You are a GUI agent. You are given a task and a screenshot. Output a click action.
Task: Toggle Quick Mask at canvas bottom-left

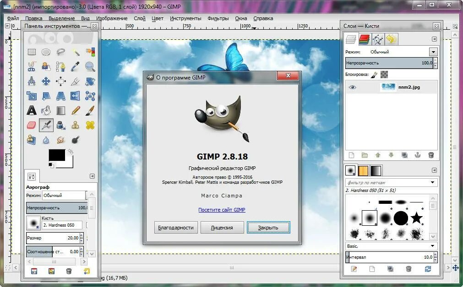8,267
